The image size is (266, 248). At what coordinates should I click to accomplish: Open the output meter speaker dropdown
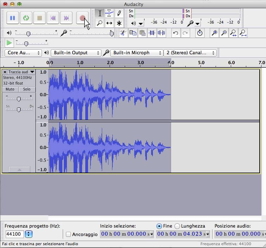click(141, 24)
